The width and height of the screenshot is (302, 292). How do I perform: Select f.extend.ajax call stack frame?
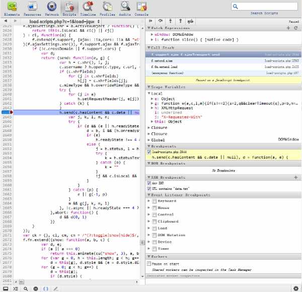[223, 61]
